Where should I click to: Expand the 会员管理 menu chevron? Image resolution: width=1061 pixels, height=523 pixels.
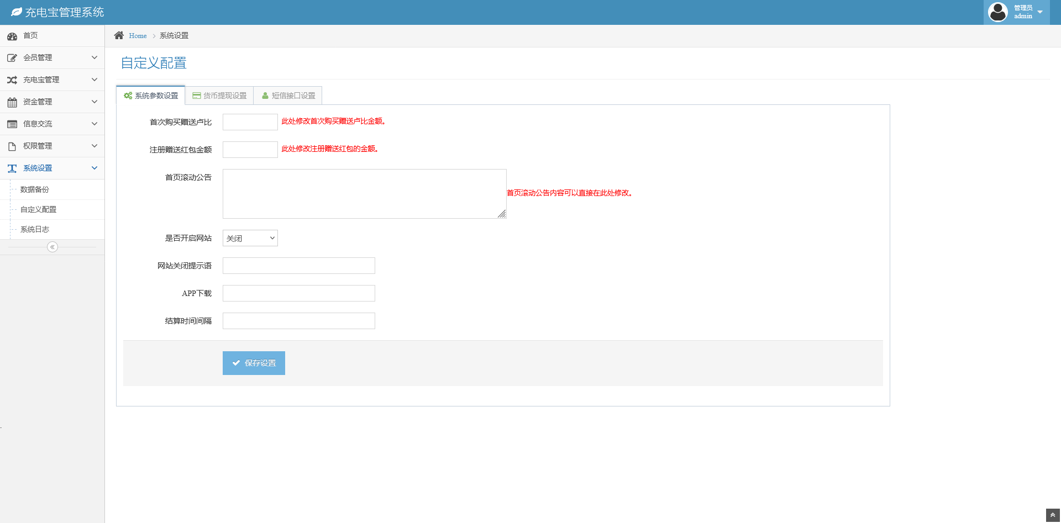[94, 57]
